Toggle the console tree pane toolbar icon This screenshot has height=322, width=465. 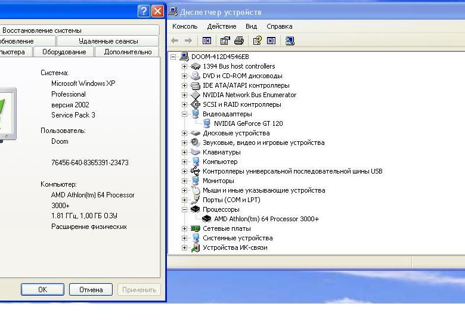(207, 41)
